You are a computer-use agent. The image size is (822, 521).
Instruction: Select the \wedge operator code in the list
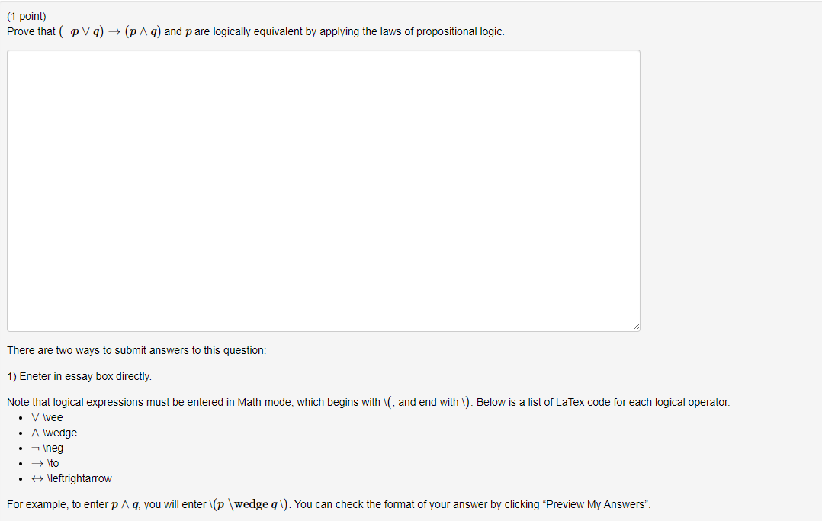pyautogui.click(x=53, y=433)
